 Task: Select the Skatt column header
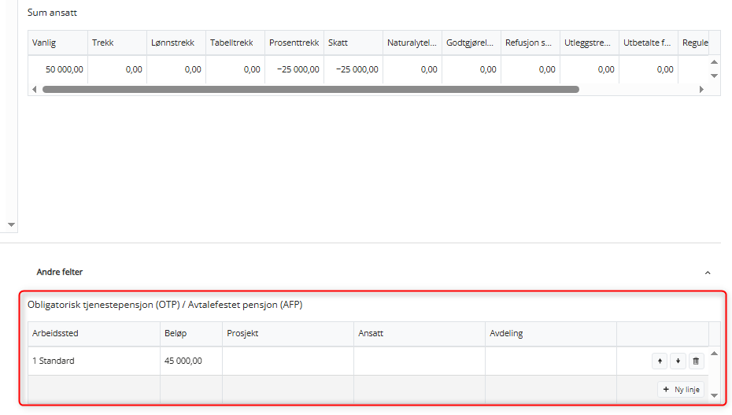coord(353,43)
